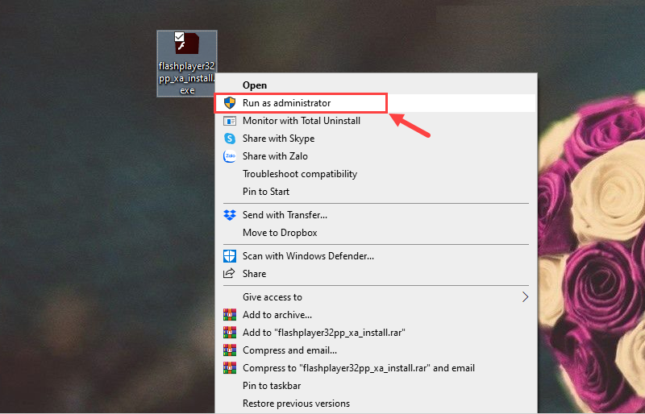Select Compress to "flashplayer32pp_xa_install.rar" and email

[376, 368]
